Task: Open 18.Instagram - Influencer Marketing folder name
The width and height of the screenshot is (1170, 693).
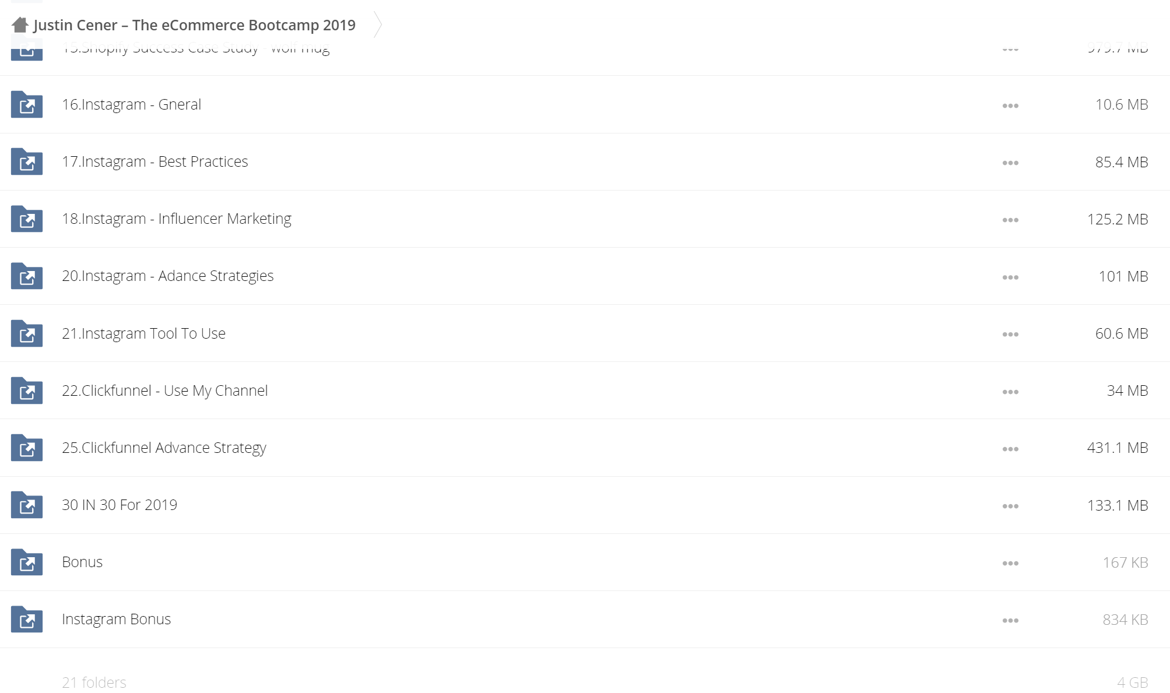Action: 177,219
